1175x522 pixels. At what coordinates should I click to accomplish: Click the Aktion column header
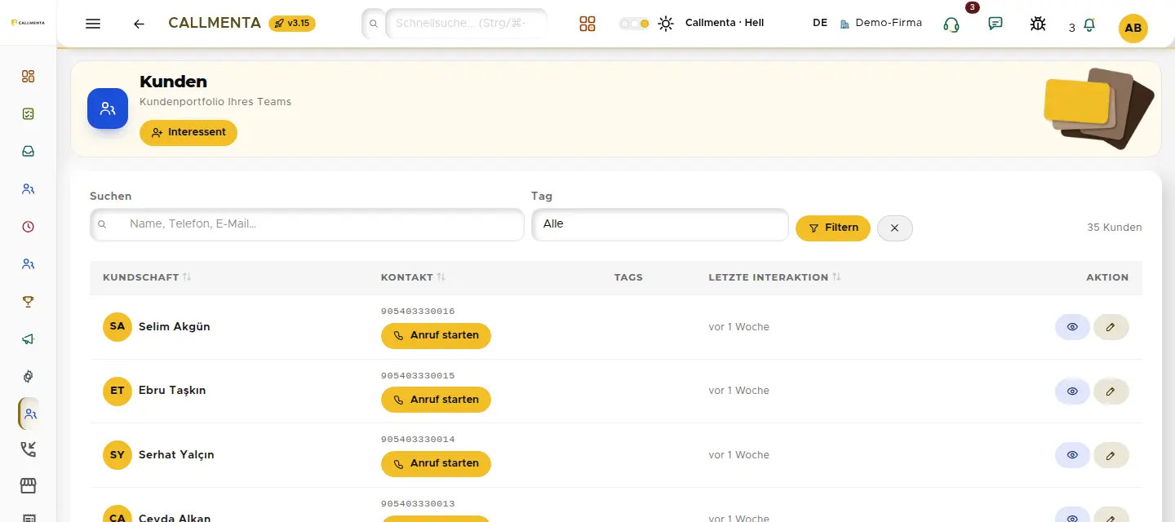coord(1107,277)
